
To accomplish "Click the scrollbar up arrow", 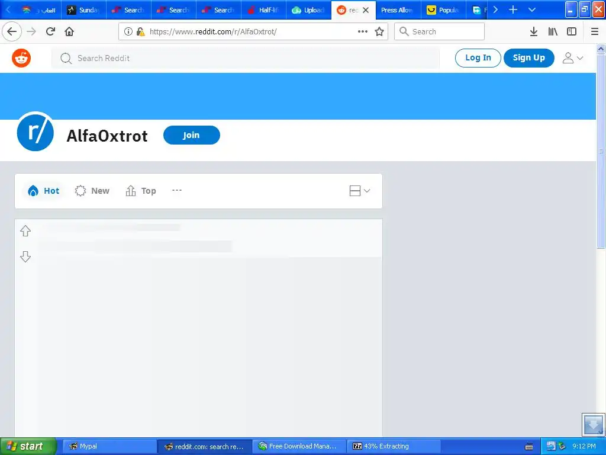I will click(601, 49).
